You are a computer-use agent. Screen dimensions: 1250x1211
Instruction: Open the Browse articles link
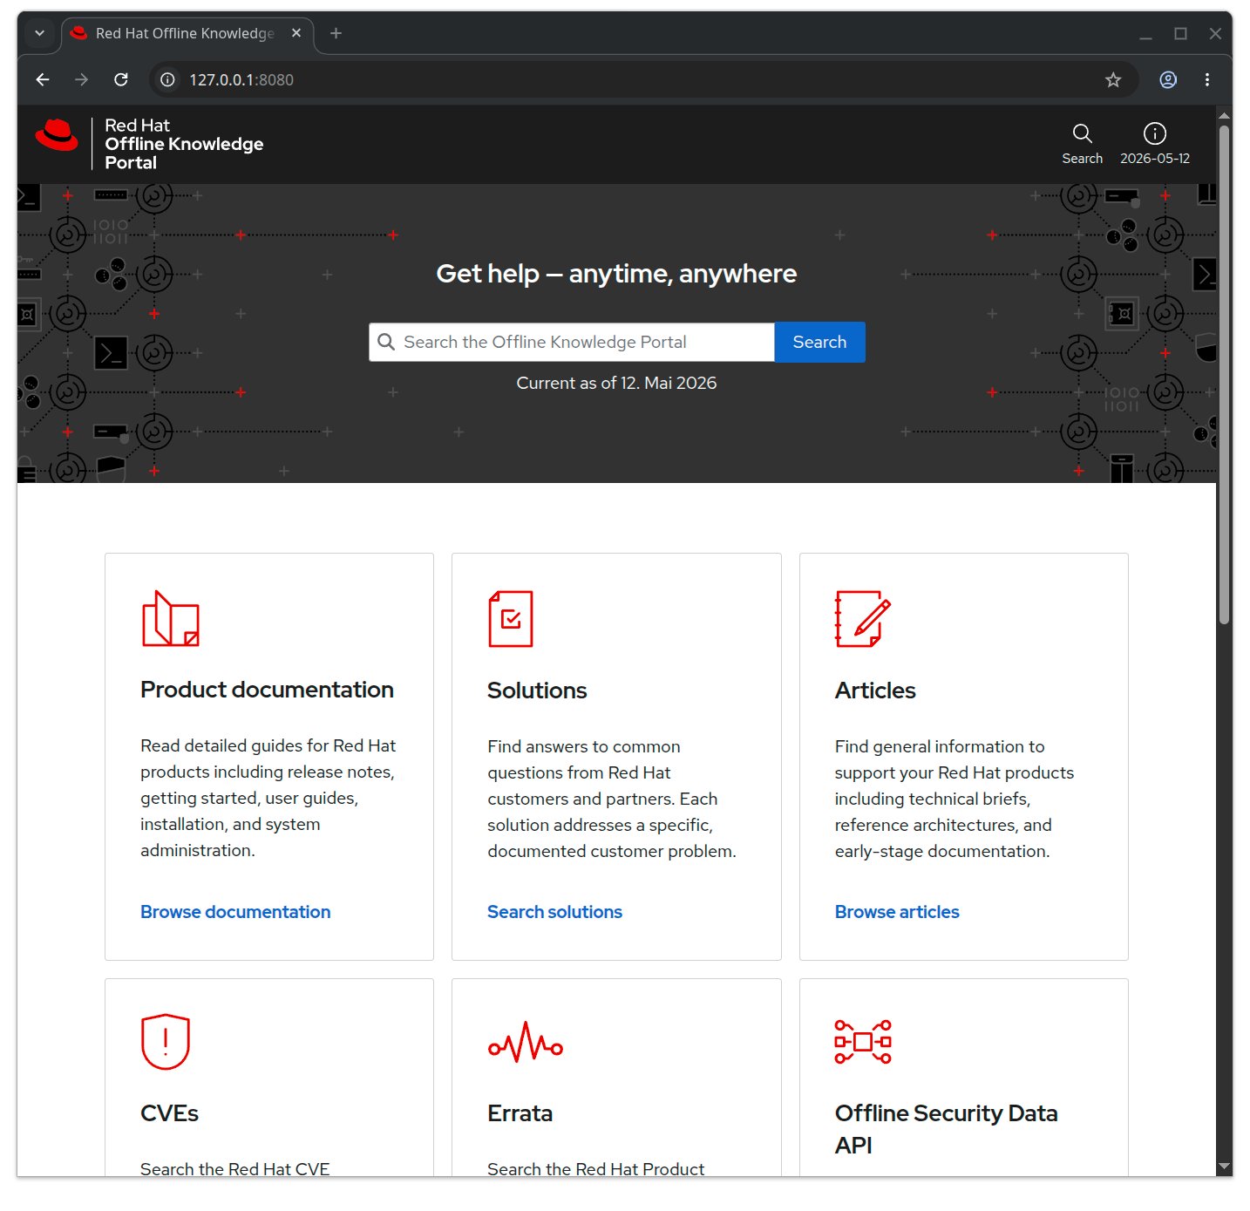[897, 912]
